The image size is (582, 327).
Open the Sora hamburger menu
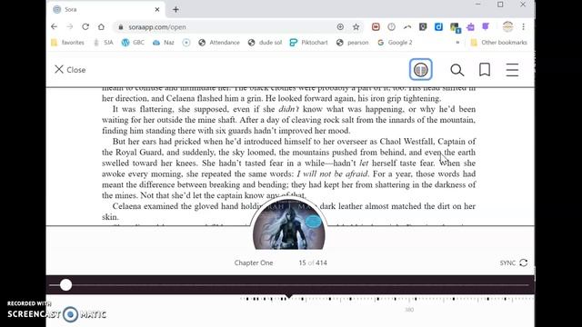tap(512, 70)
